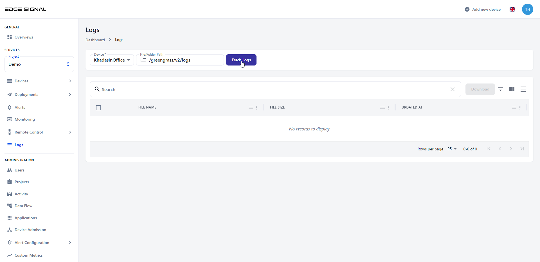
Task: Open the column chooser icon
Action: click(x=512, y=89)
